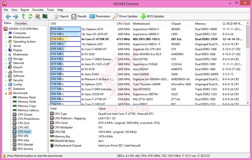Open the Report menu

(25, 10)
